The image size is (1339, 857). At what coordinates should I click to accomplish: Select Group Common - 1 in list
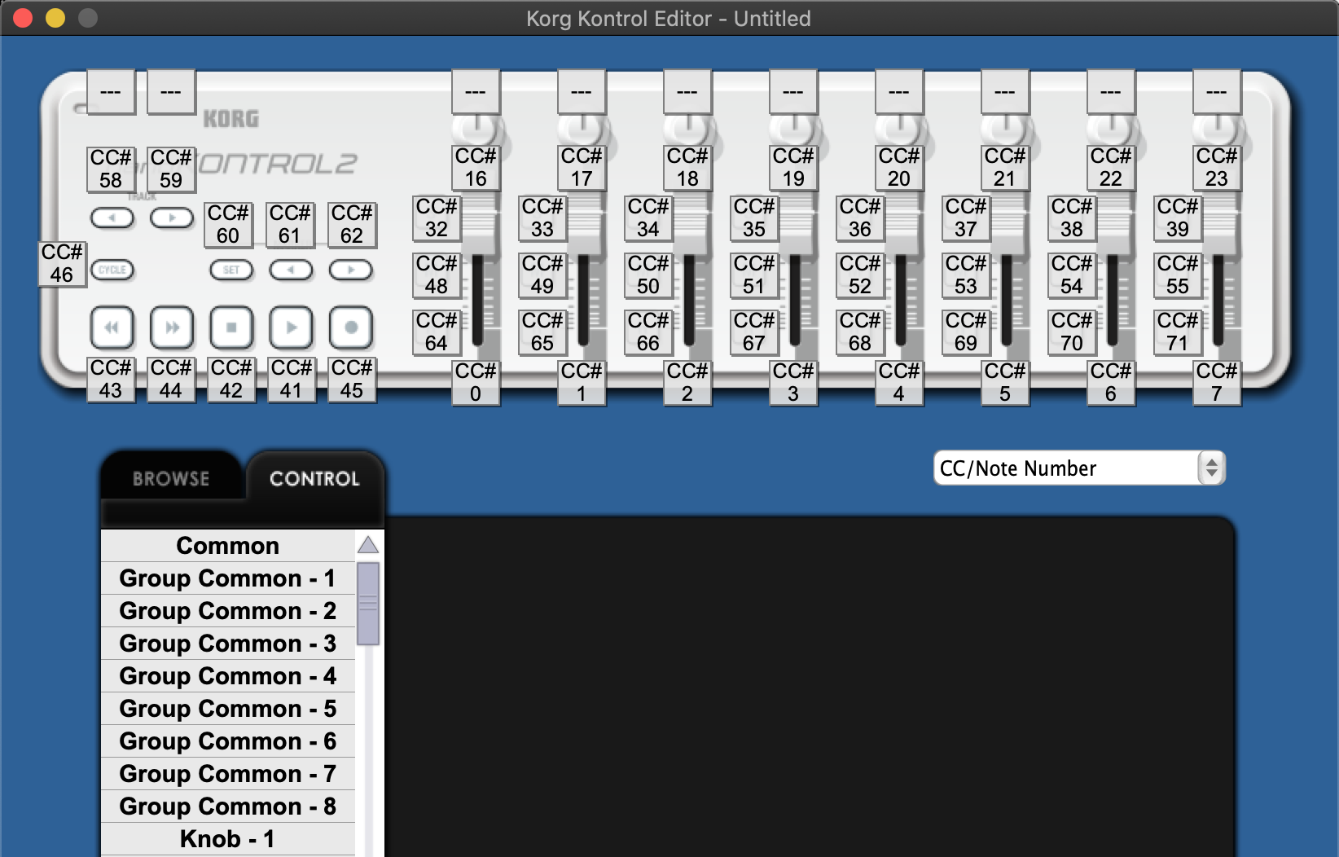228,578
